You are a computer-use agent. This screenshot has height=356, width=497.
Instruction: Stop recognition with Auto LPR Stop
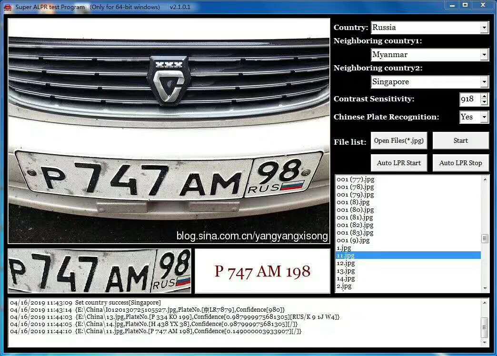(460, 163)
